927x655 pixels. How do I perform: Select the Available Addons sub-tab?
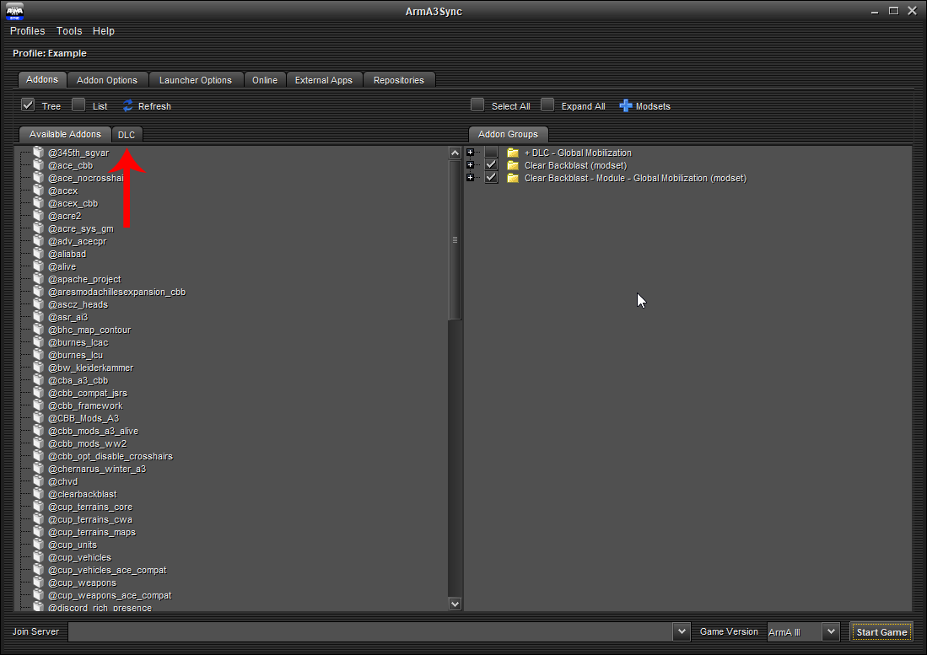pyautogui.click(x=65, y=134)
